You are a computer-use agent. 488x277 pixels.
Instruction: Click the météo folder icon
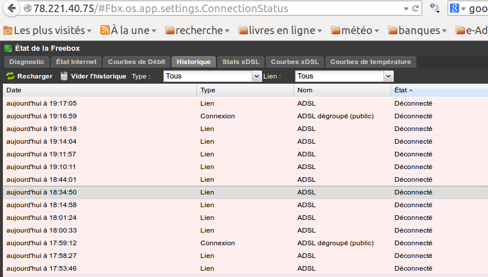tap(336, 31)
